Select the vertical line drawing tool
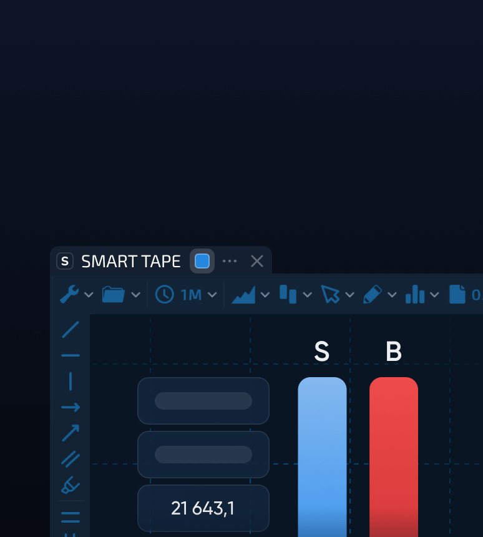483x537 pixels. [71, 381]
